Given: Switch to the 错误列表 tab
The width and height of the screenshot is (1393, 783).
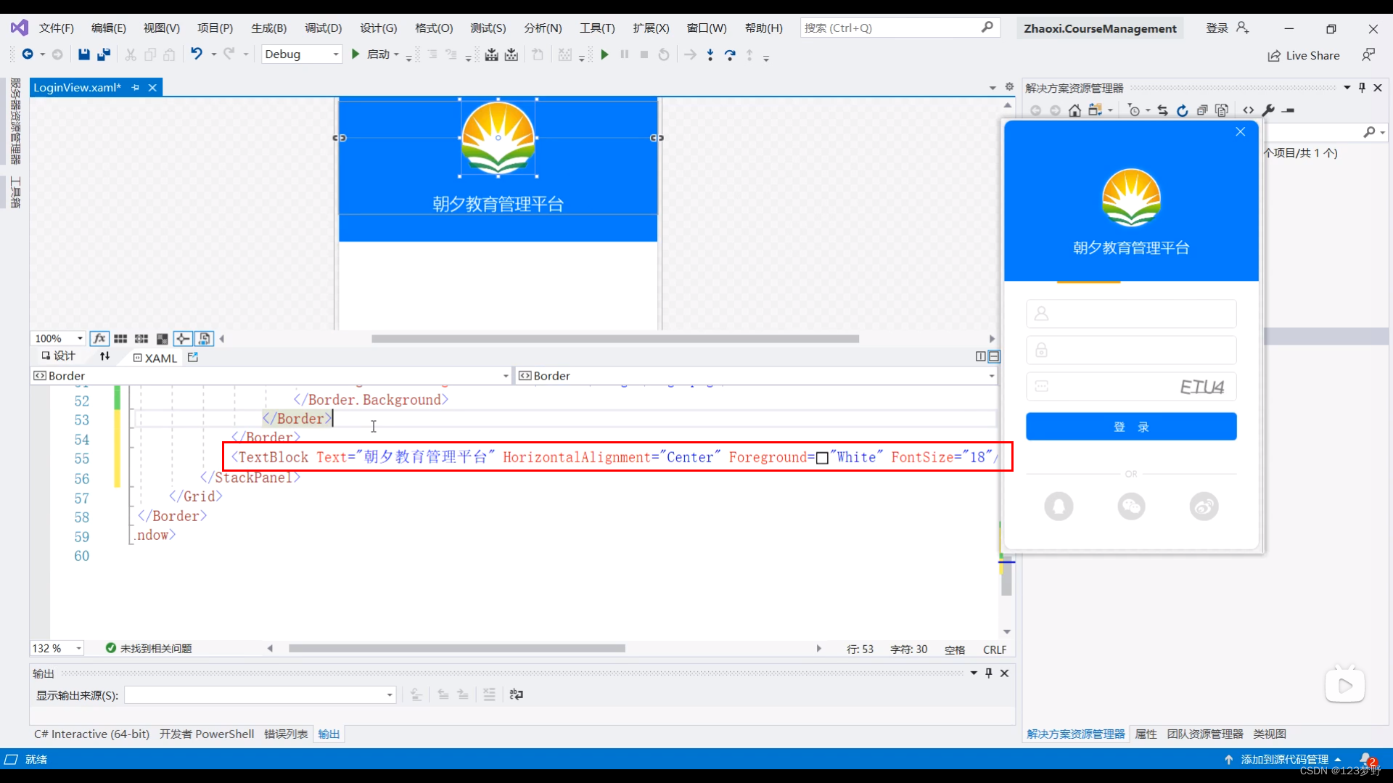Looking at the screenshot, I should point(286,734).
